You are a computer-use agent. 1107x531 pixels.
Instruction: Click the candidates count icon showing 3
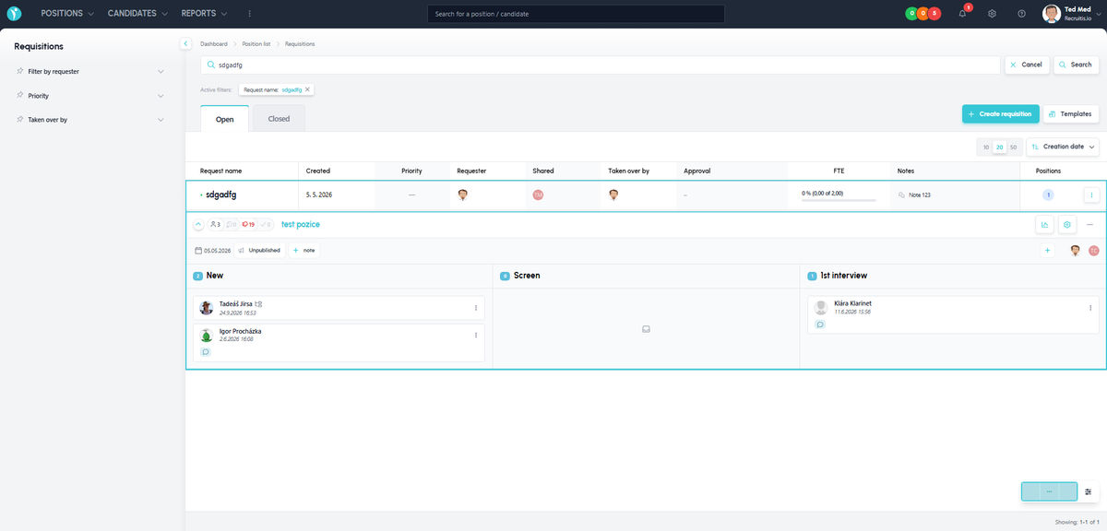pyautogui.click(x=215, y=224)
